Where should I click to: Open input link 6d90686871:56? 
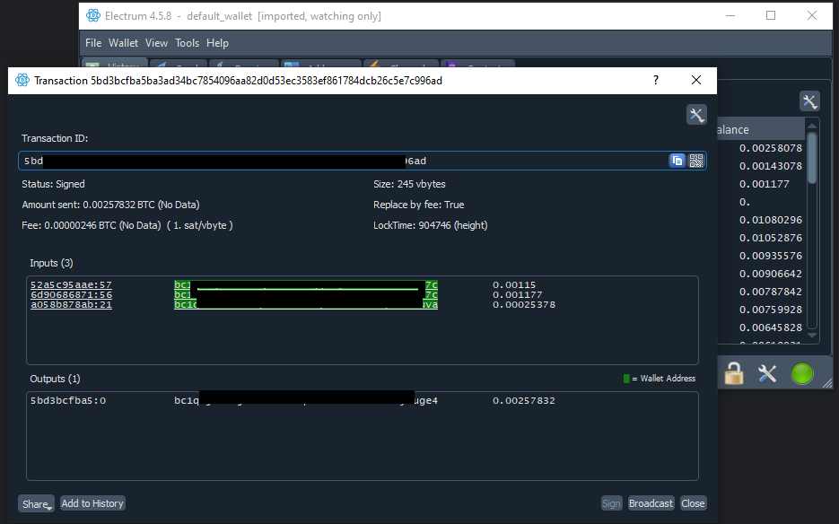(71, 294)
